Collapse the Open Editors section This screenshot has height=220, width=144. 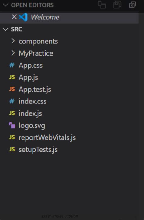click(5, 5)
